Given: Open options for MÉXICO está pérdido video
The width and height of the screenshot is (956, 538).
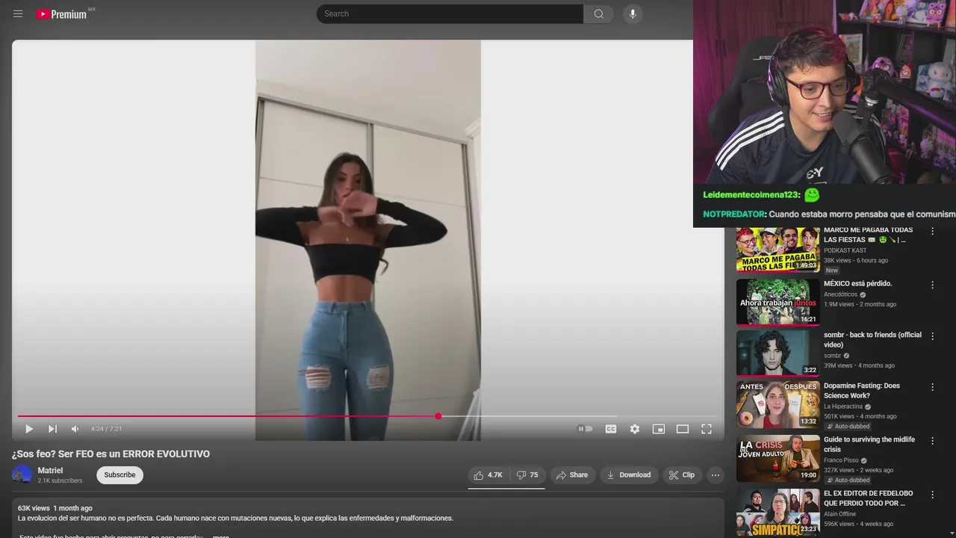Looking at the screenshot, I should tap(932, 285).
